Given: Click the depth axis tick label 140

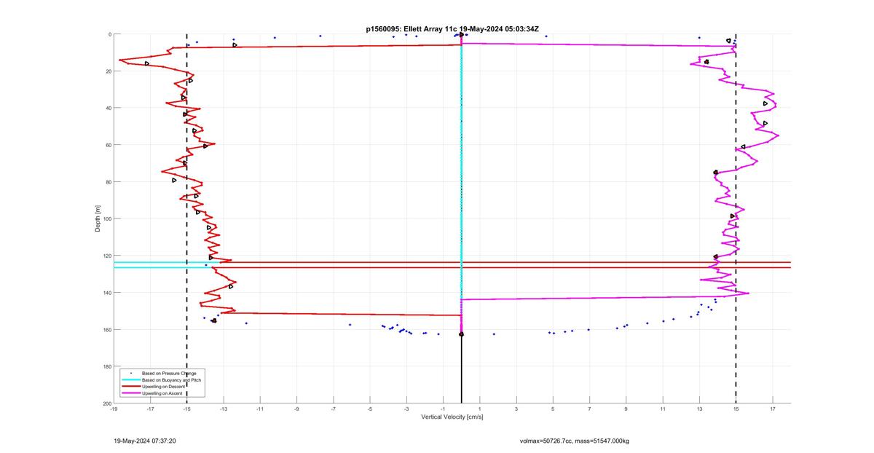Looking at the screenshot, I should click(x=106, y=293).
